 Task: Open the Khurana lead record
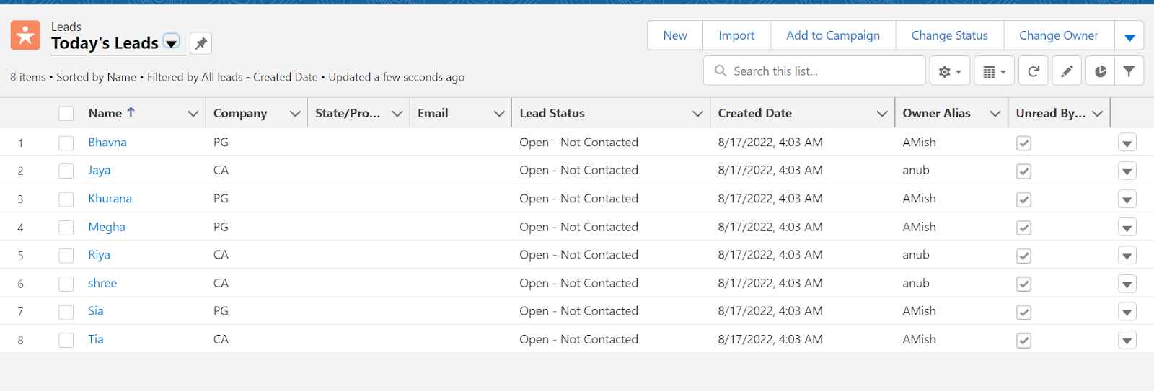(x=110, y=199)
